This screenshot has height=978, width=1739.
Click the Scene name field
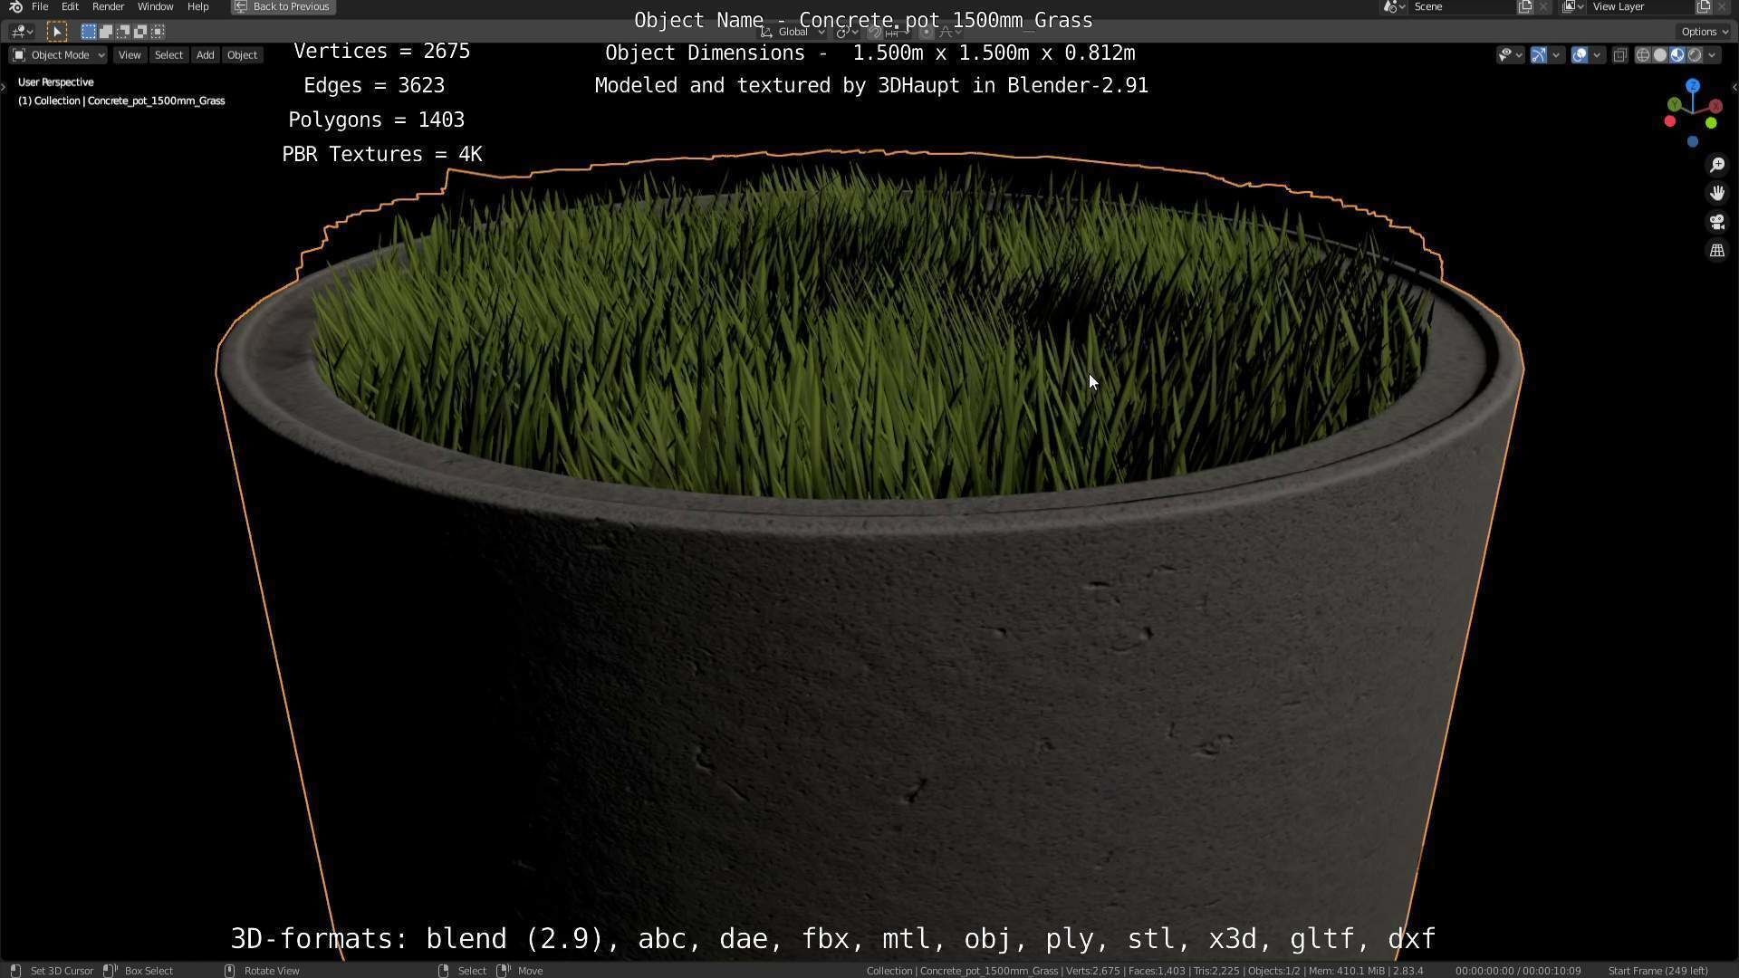[1463, 7]
